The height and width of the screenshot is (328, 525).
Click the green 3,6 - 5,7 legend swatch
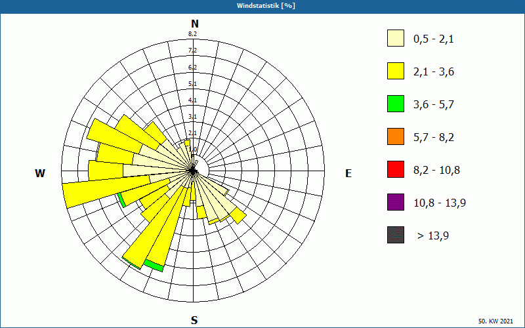click(396, 104)
